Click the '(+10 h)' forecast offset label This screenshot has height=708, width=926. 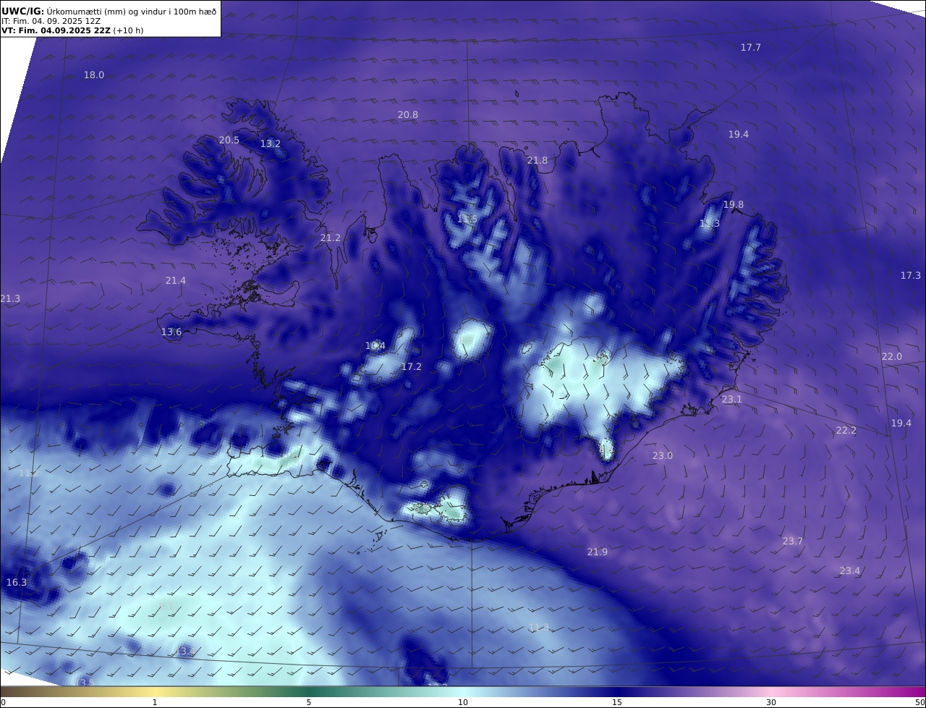pos(129,30)
